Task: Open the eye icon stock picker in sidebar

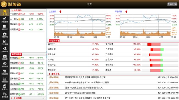Action: tap(5, 65)
